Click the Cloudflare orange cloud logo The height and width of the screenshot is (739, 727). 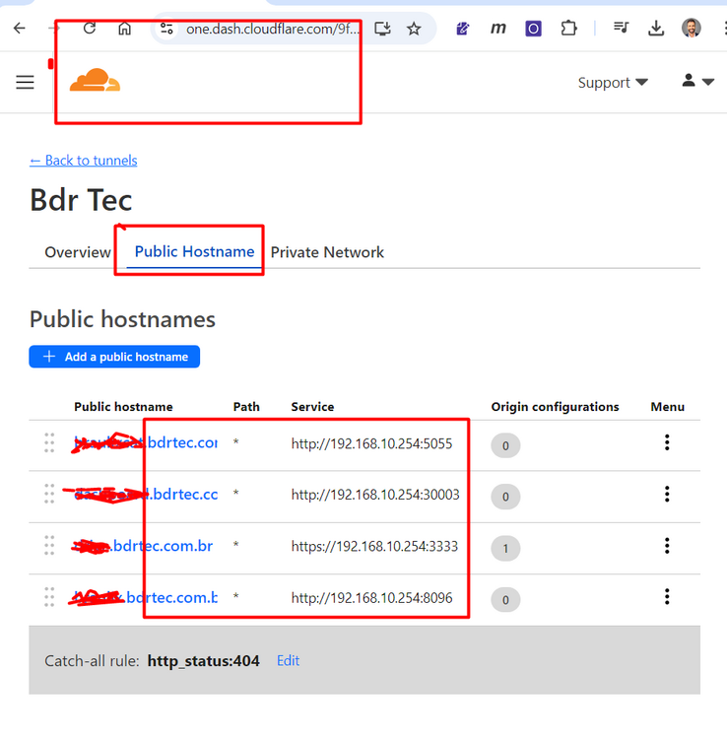tap(95, 80)
